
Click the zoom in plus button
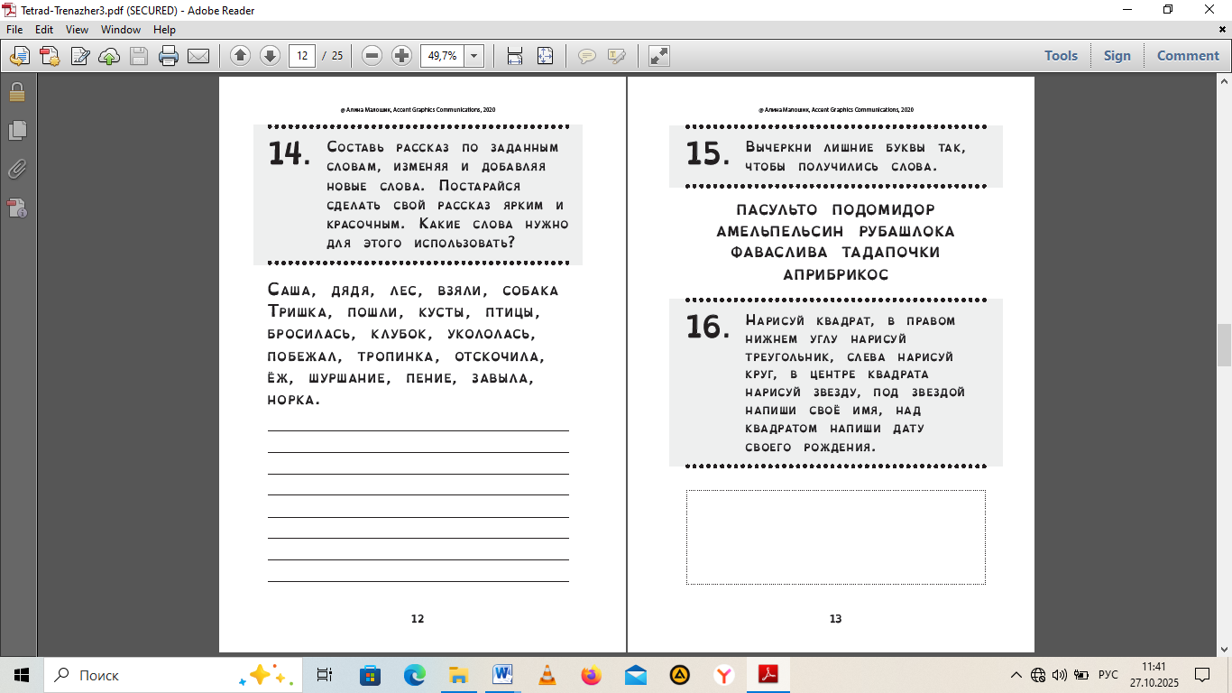click(x=401, y=56)
